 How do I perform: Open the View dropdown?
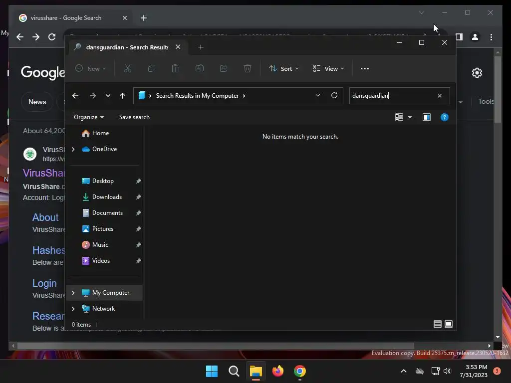(x=328, y=69)
